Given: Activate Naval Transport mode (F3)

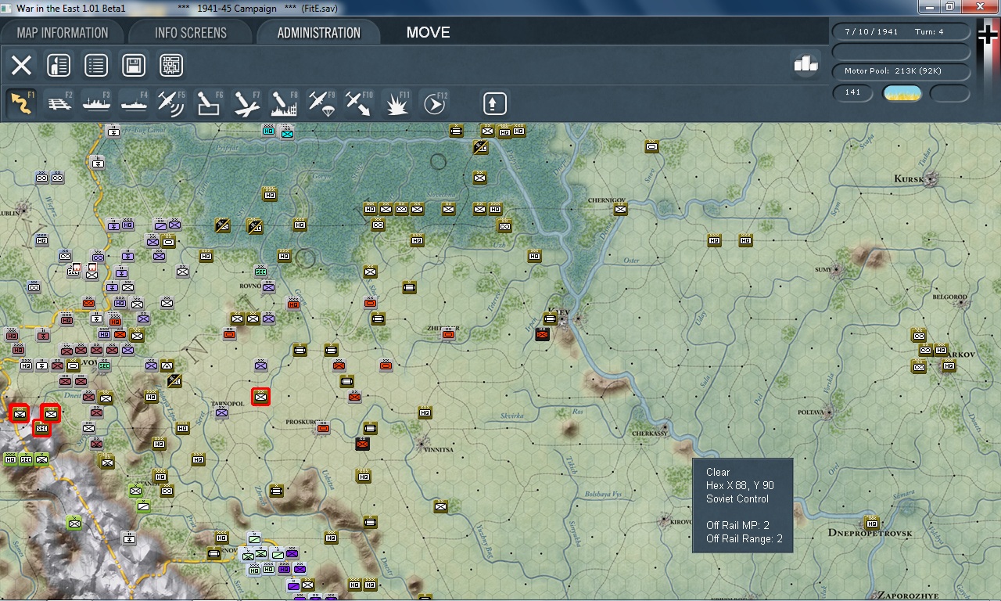Looking at the screenshot, I should click(x=97, y=103).
